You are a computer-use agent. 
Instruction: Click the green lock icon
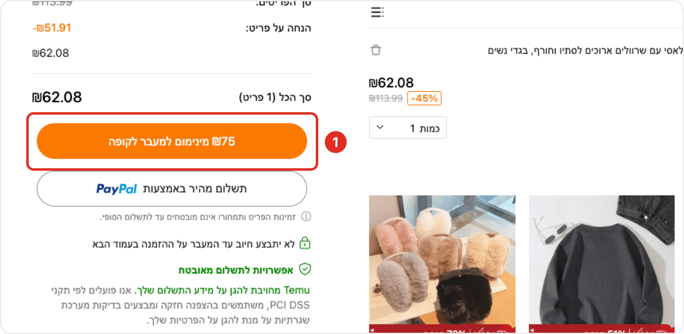tap(305, 243)
